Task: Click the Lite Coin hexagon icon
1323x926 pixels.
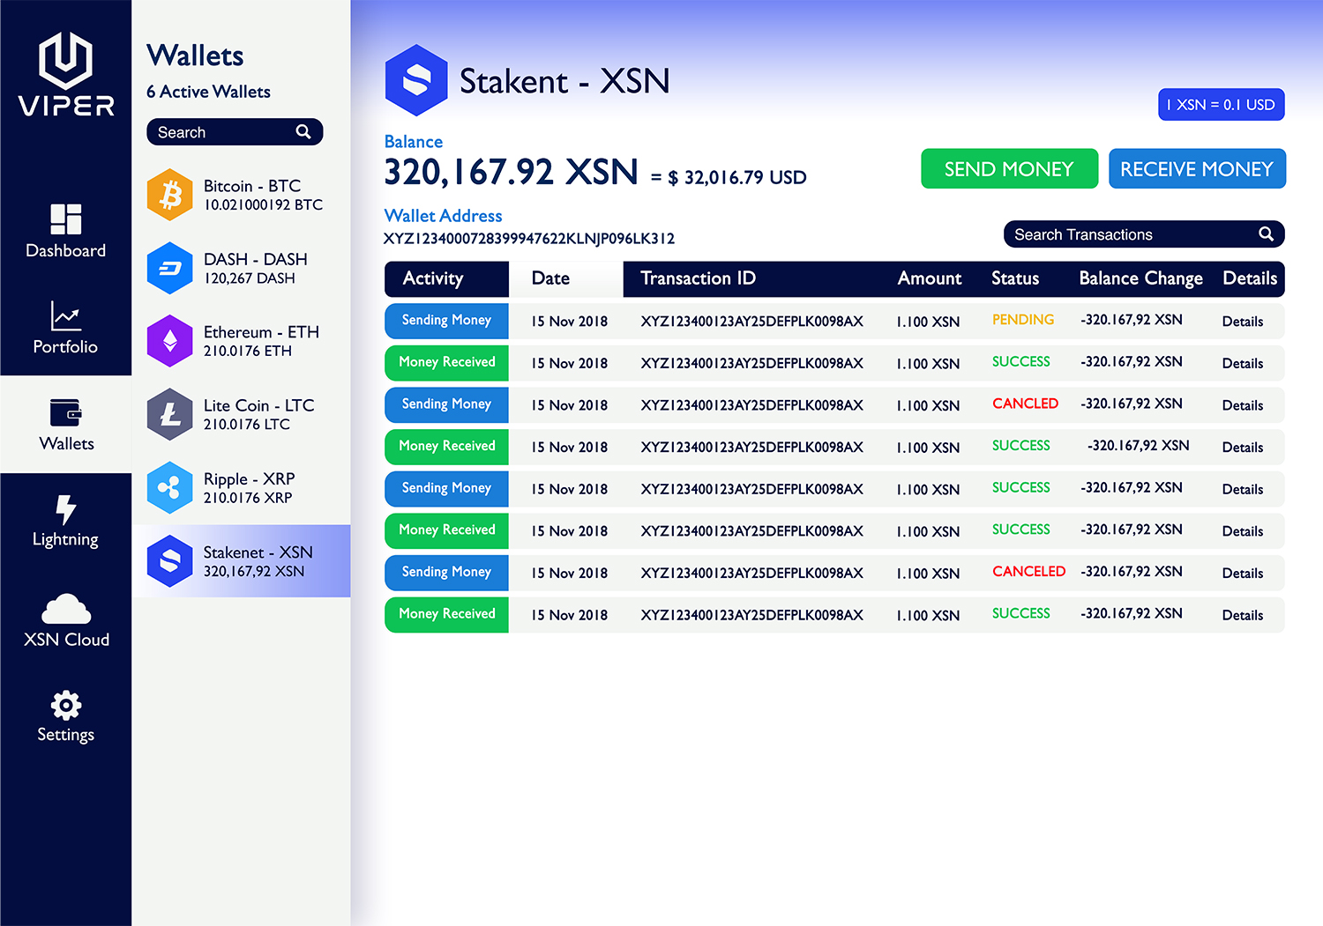Action: coord(169,414)
